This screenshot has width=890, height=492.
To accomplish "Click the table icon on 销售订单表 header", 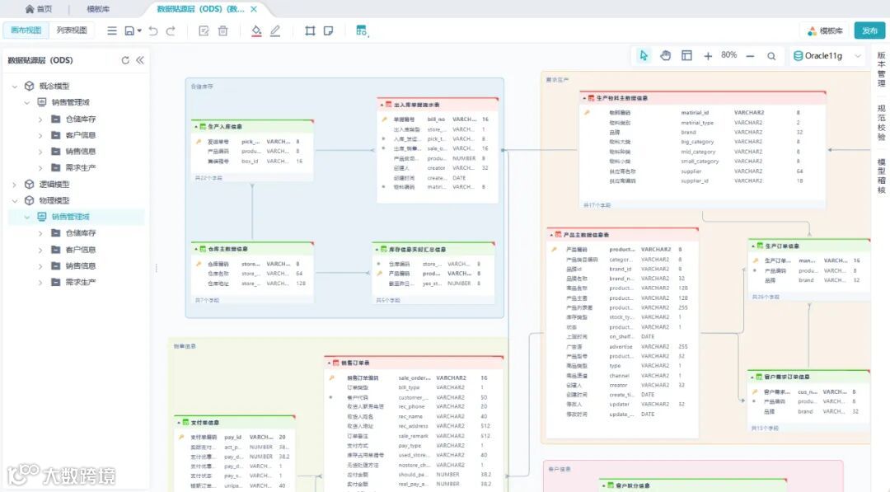I will [336, 363].
